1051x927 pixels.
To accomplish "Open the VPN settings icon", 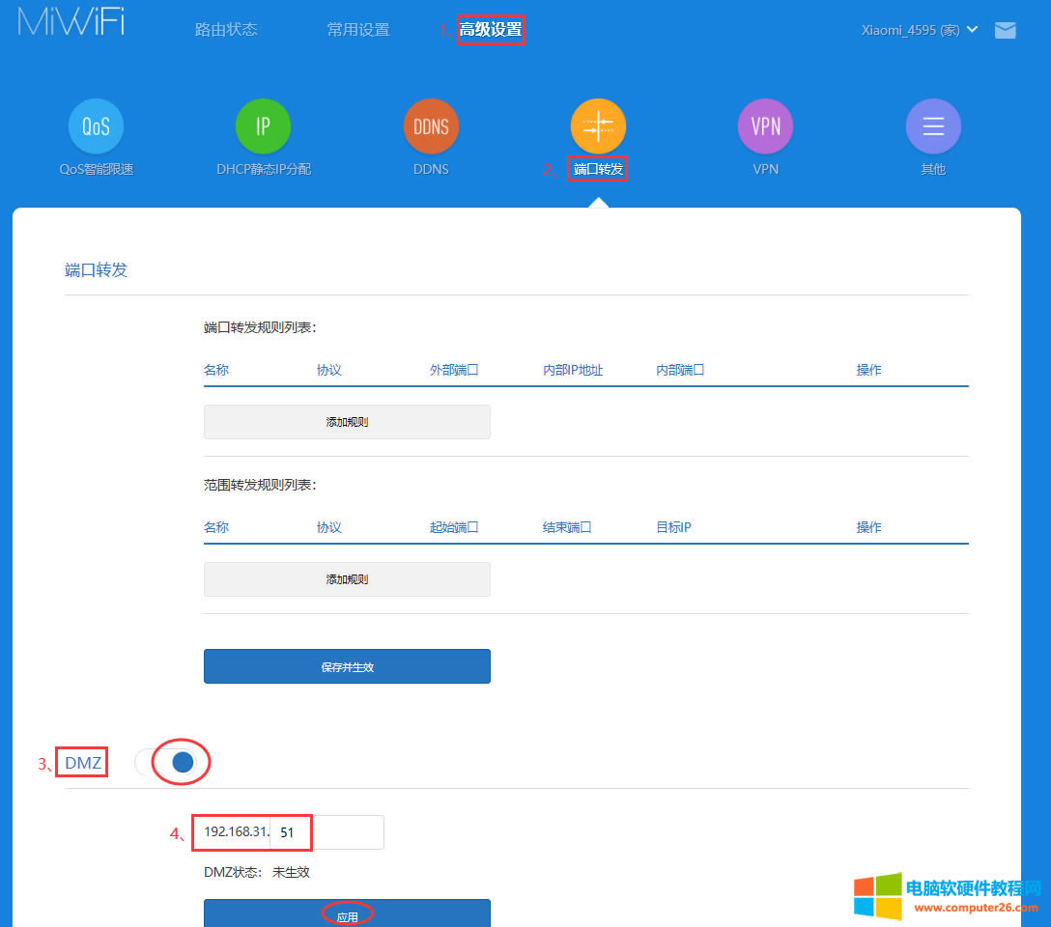I will pyautogui.click(x=765, y=126).
